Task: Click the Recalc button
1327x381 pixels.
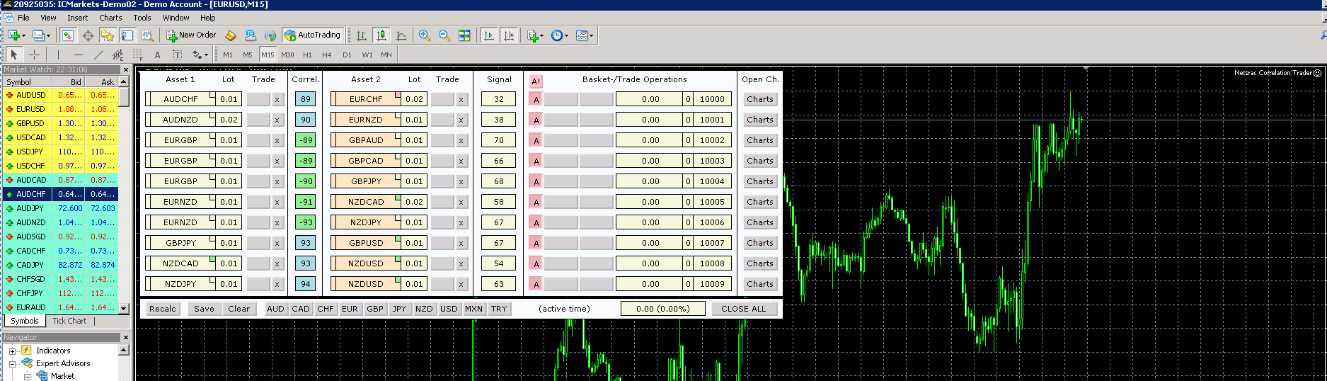Action: [163, 309]
